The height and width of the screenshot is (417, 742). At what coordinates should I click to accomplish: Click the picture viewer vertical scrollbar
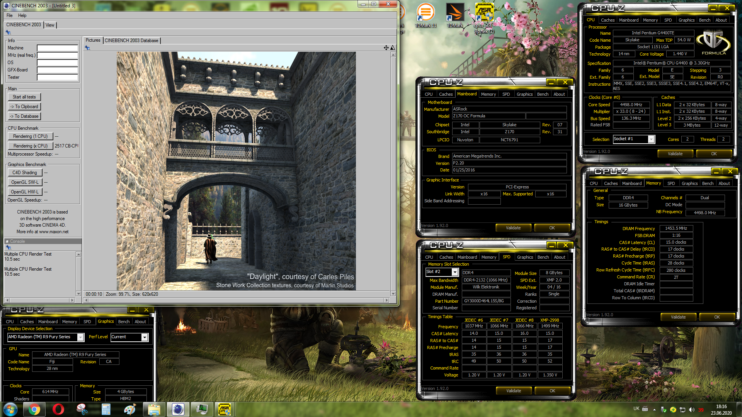pos(393,174)
